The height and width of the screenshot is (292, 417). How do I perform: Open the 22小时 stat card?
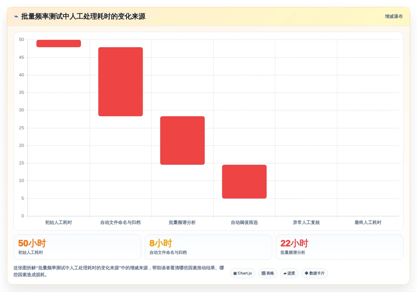click(339, 247)
